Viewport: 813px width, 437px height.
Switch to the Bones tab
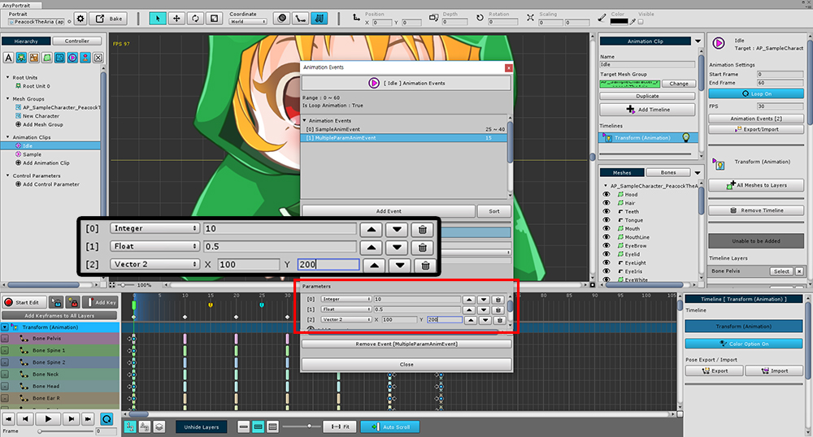pos(668,172)
